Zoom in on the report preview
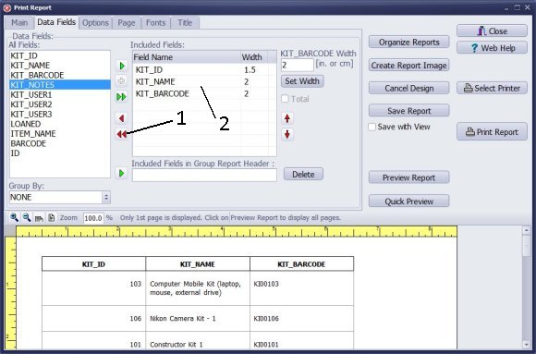Viewport: 536px width, 354px height. tap(14, 217)
